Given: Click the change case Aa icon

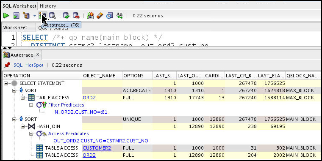Looking at the screenshot, I should (x=119, y=16).
